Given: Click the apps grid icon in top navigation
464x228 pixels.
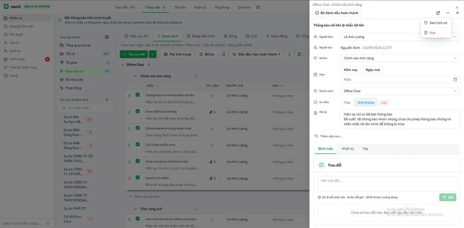Looking at the screenshot, I should pos(258,7).
